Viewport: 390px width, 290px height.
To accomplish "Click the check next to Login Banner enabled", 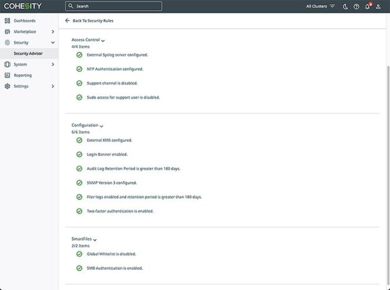I will coord(79,155).
